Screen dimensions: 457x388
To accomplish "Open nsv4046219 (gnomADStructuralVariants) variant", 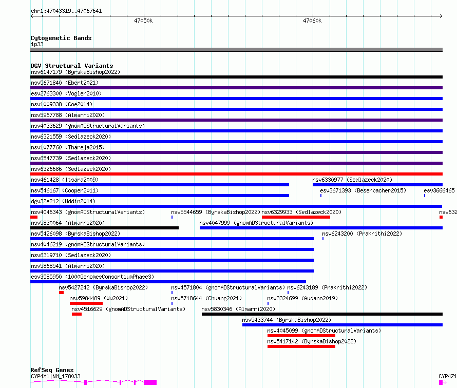I will 88,244.
